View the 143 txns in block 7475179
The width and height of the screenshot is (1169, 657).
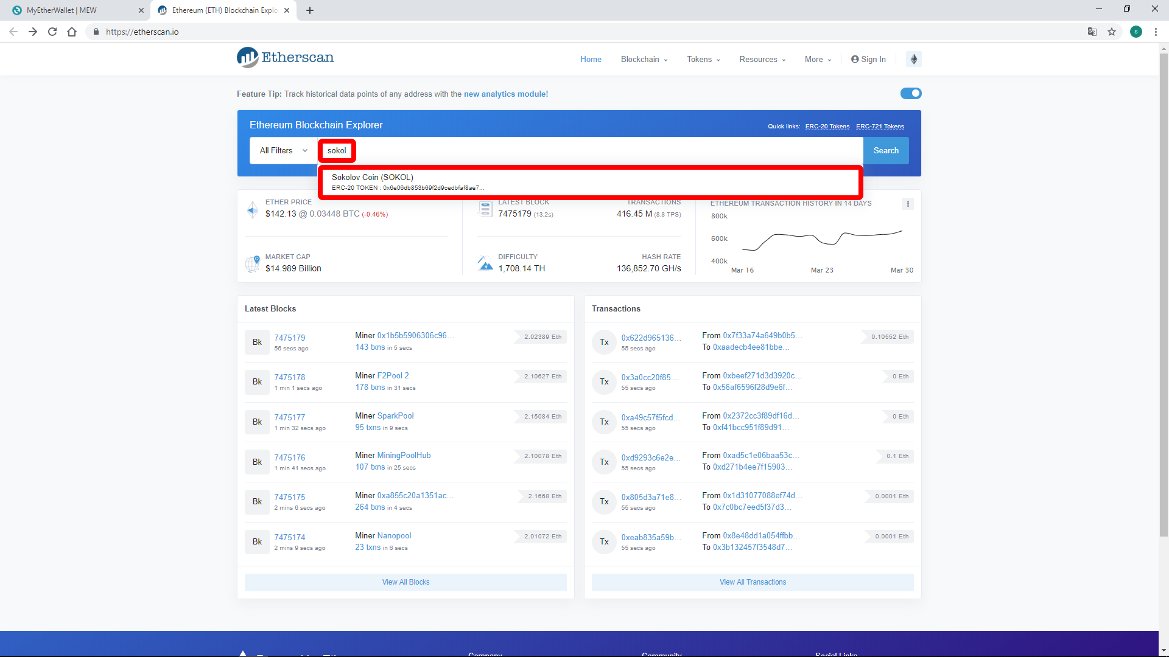pyautogui.click(x=370, y=347)
